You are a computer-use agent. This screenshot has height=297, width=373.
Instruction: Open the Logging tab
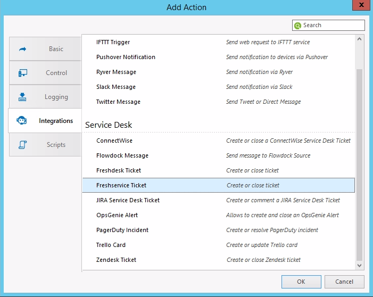(x=45, y=97)
